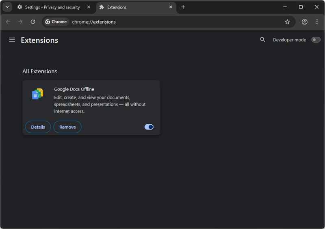Reload the current page
Image resolution: width=325 pixels, height=229 pixels.
33,22
